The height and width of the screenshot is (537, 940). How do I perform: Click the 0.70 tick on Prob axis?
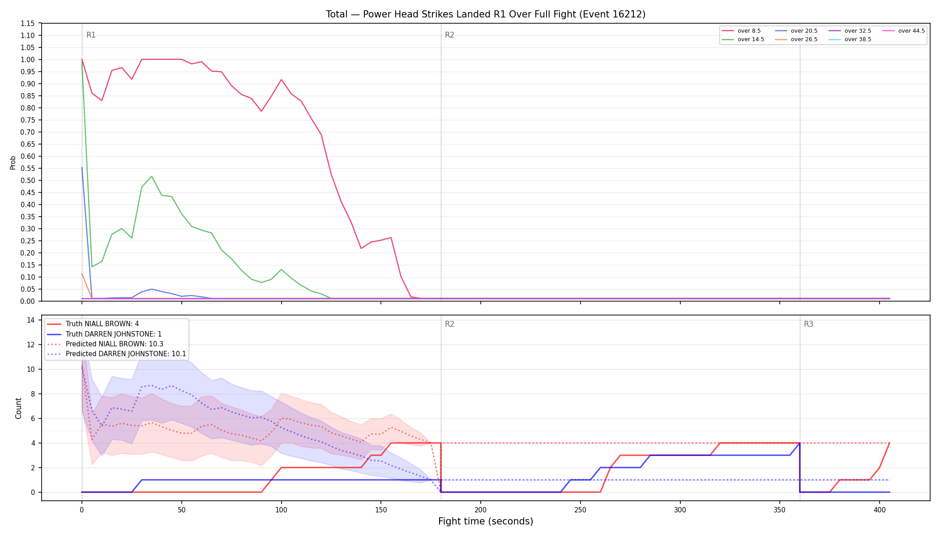28,132
